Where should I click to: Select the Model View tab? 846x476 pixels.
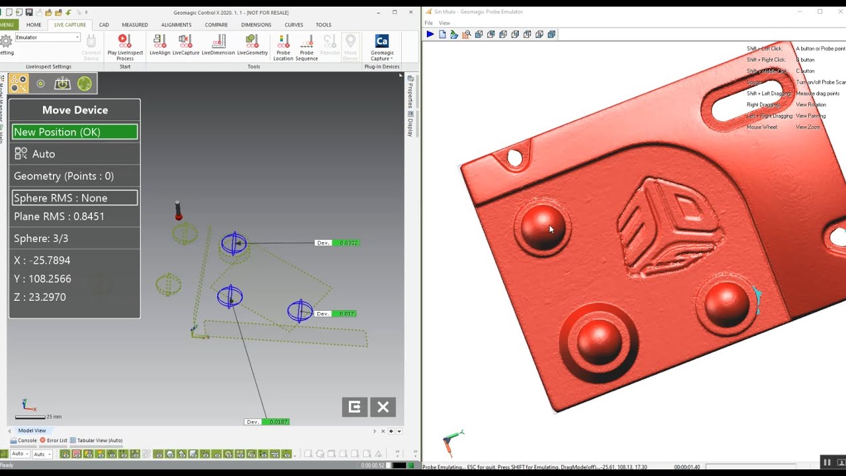[32, 430]
